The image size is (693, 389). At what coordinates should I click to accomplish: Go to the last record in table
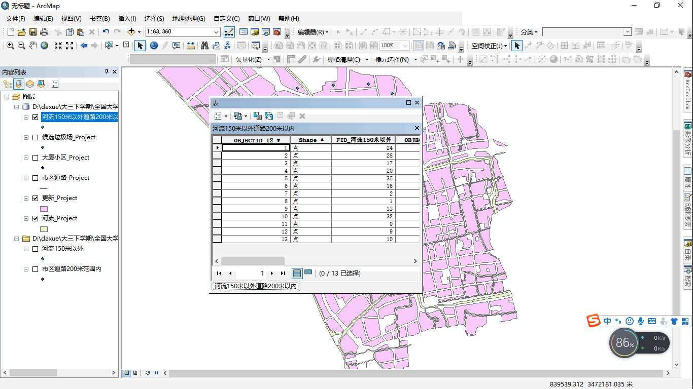(283, 273)
